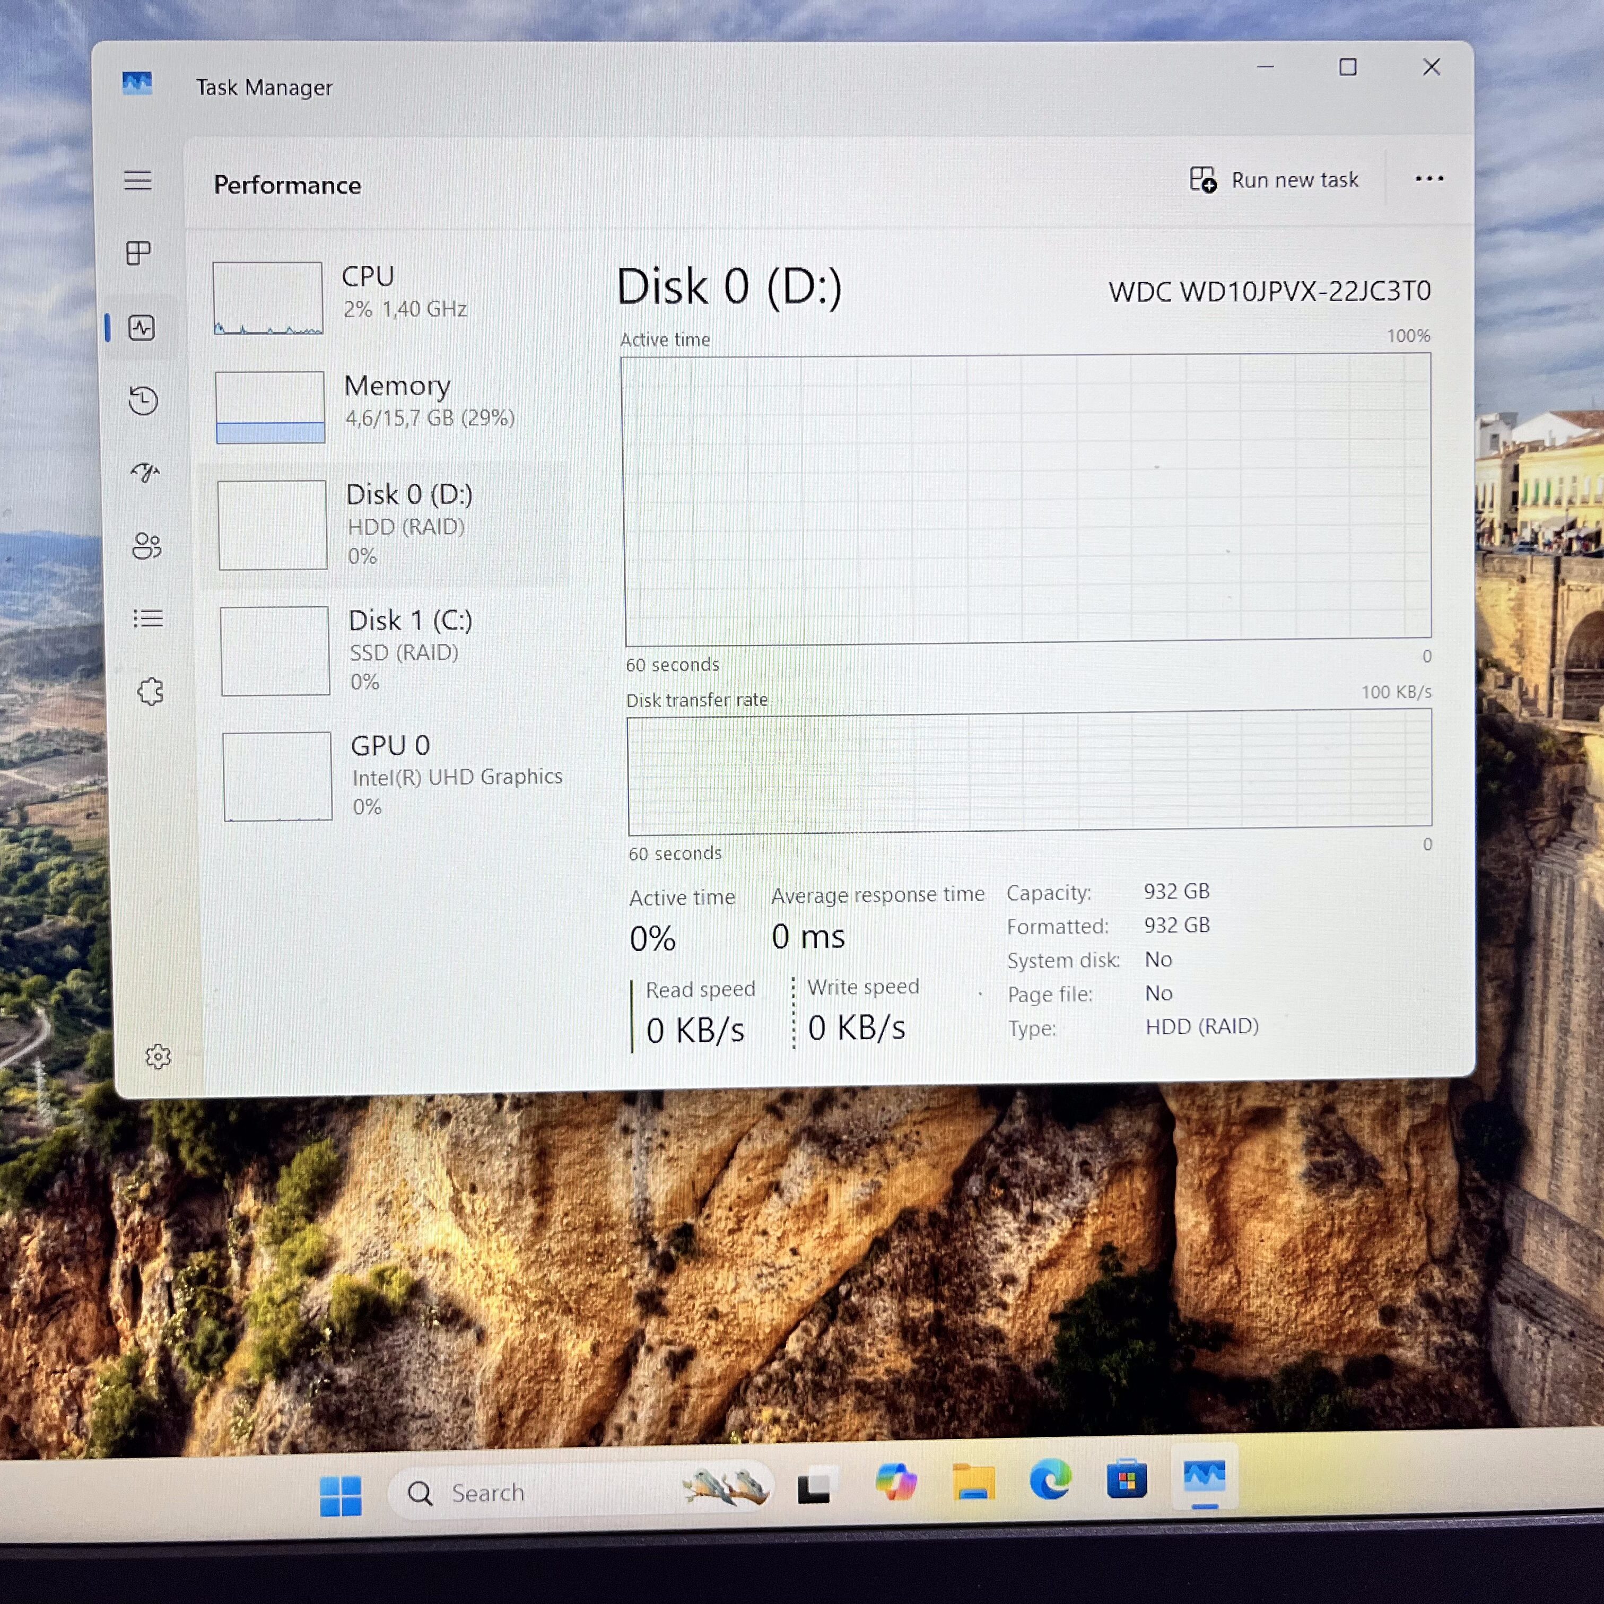Minimize the Task Manager window
Image resolution: width=1604 pixels, height=1604 pixels.
click(x=1265, y=66)
